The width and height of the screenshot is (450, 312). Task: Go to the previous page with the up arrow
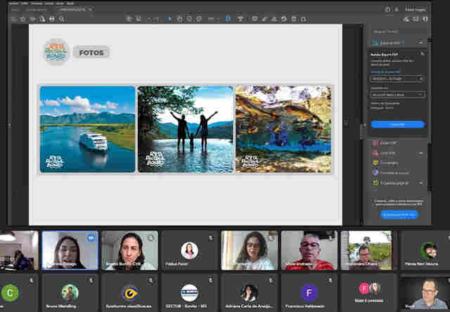(129, 19)
